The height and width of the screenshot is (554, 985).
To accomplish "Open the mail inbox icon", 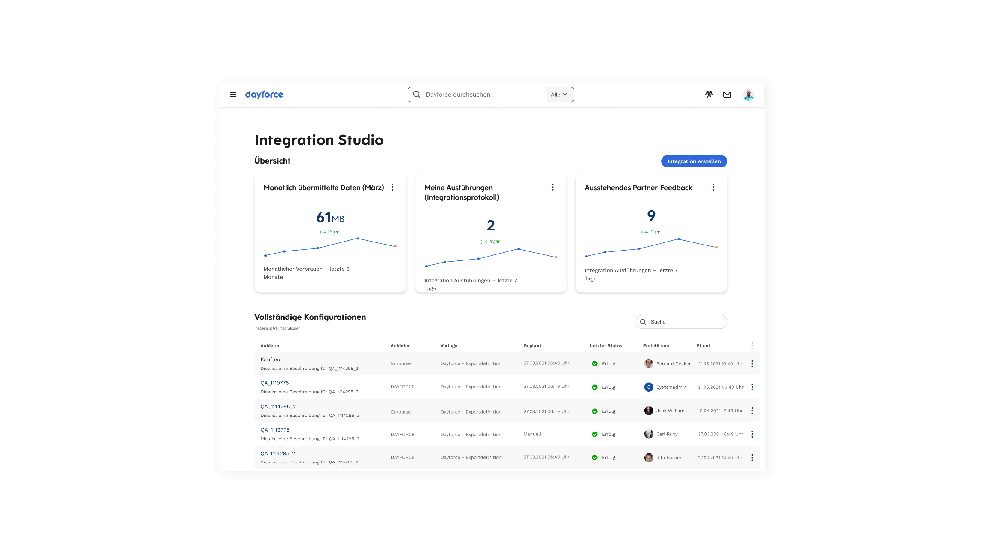I will pyautogui.click(x=727, y=94).
